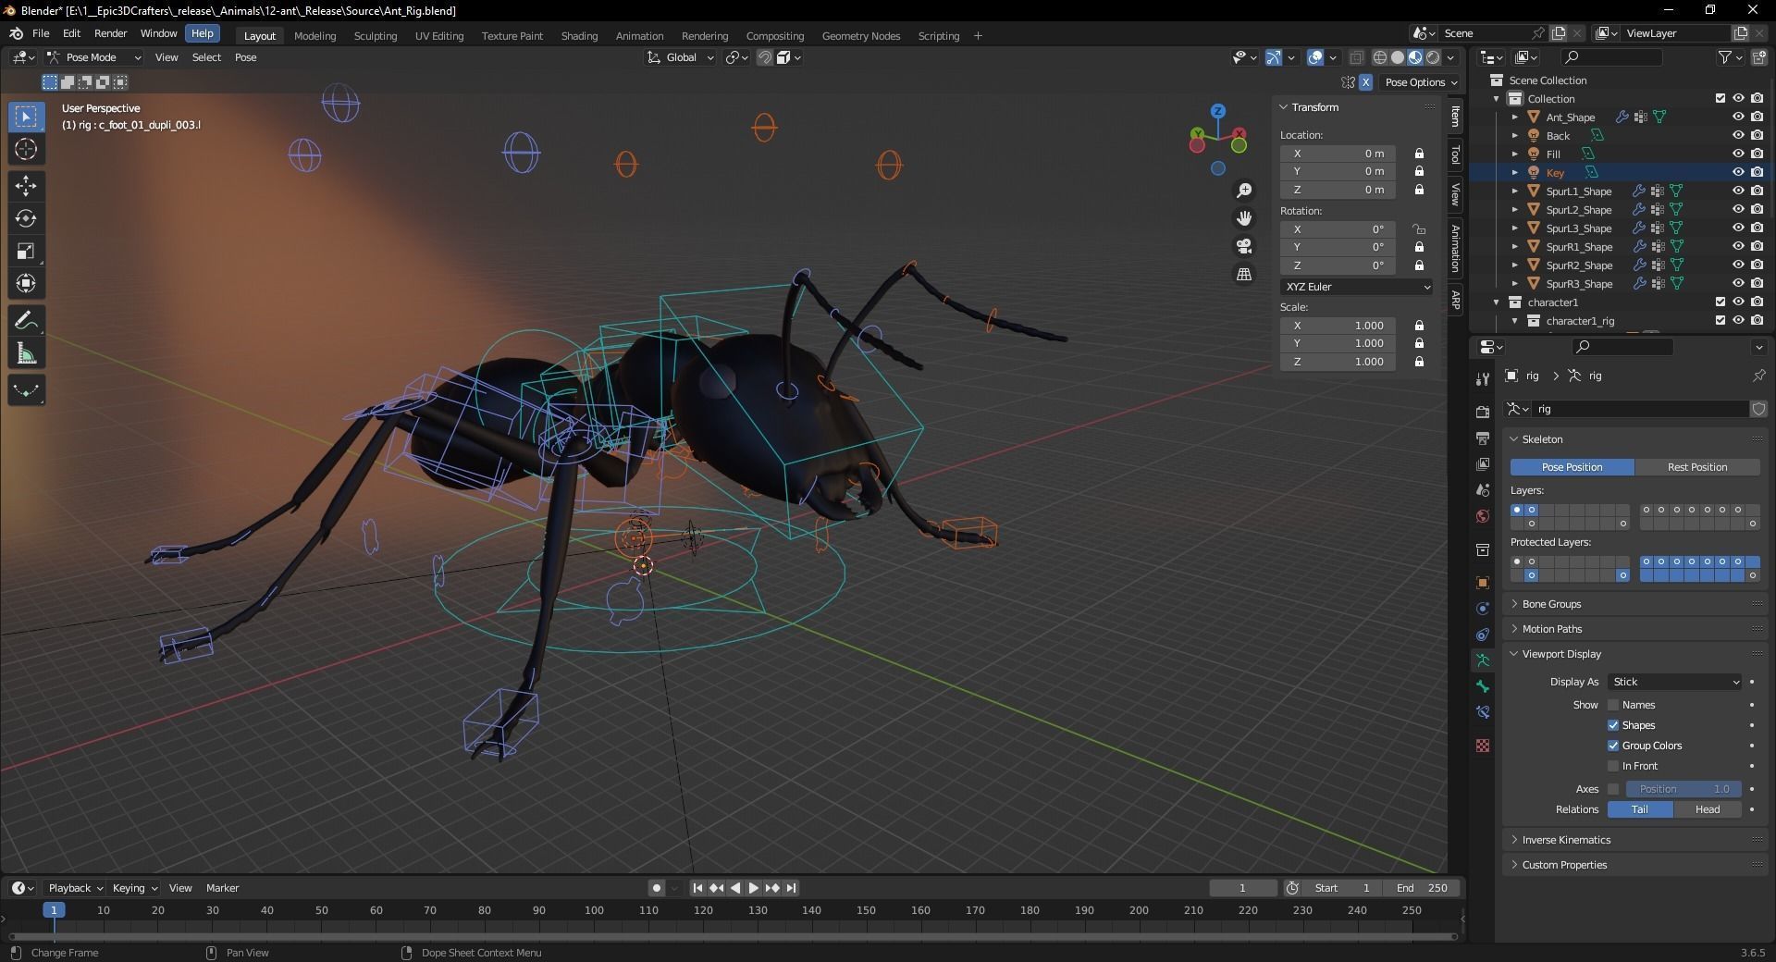This screenshot has height=962, width=1776.
Task: Switch to the Animation workspace tab
Action: tap(639, 36)
